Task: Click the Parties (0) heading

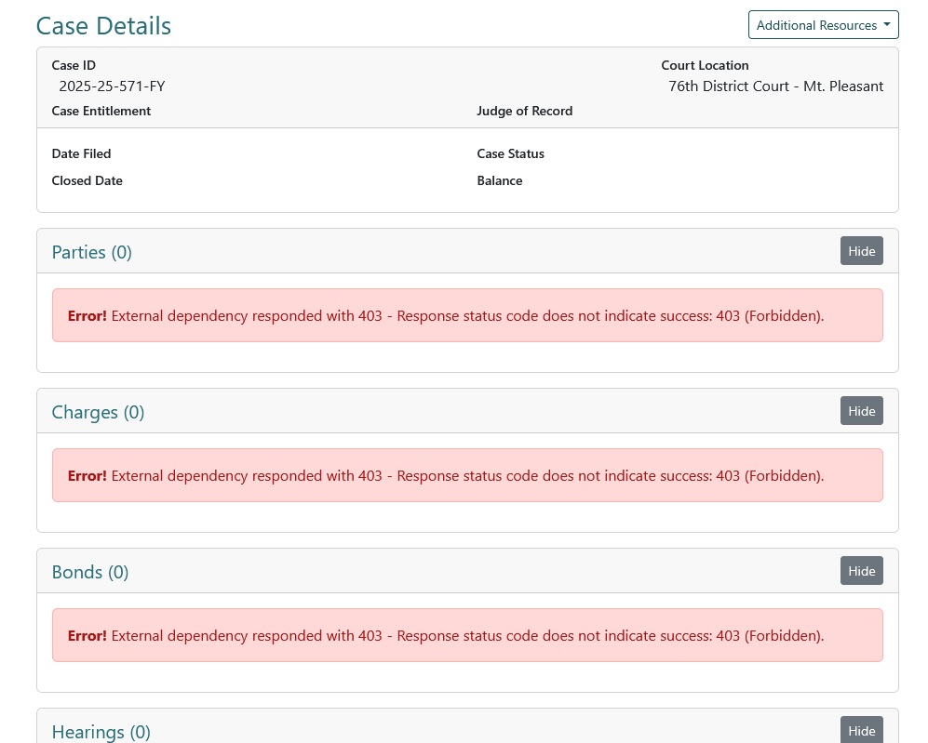Action: (92, 252)
